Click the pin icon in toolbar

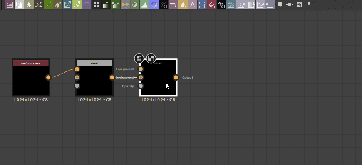[308, 5]
